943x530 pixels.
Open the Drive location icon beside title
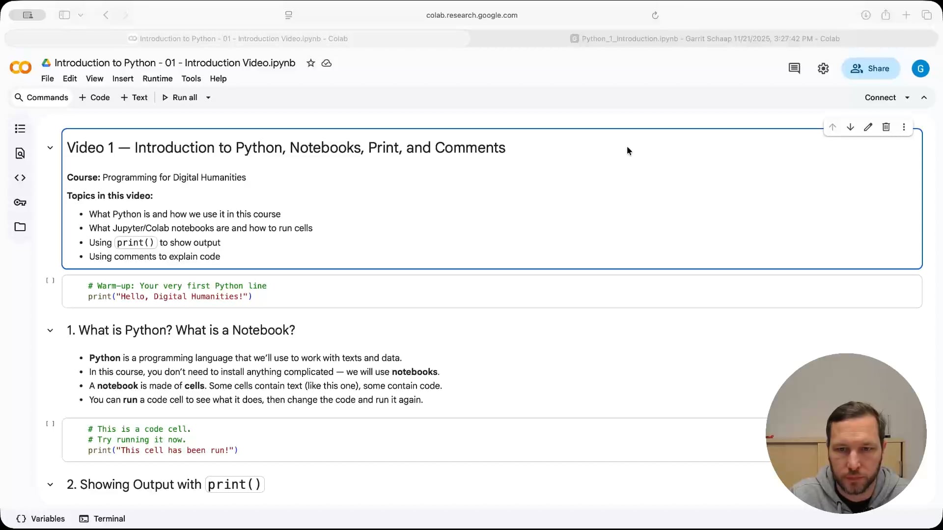coord(46,63)
